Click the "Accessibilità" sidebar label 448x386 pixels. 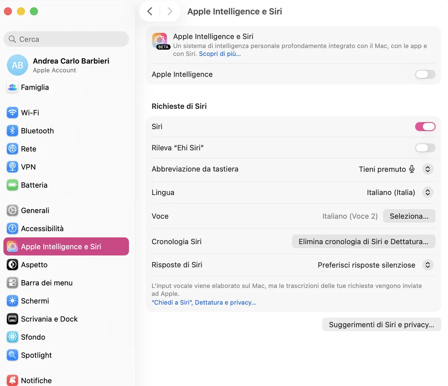(42, 228)
